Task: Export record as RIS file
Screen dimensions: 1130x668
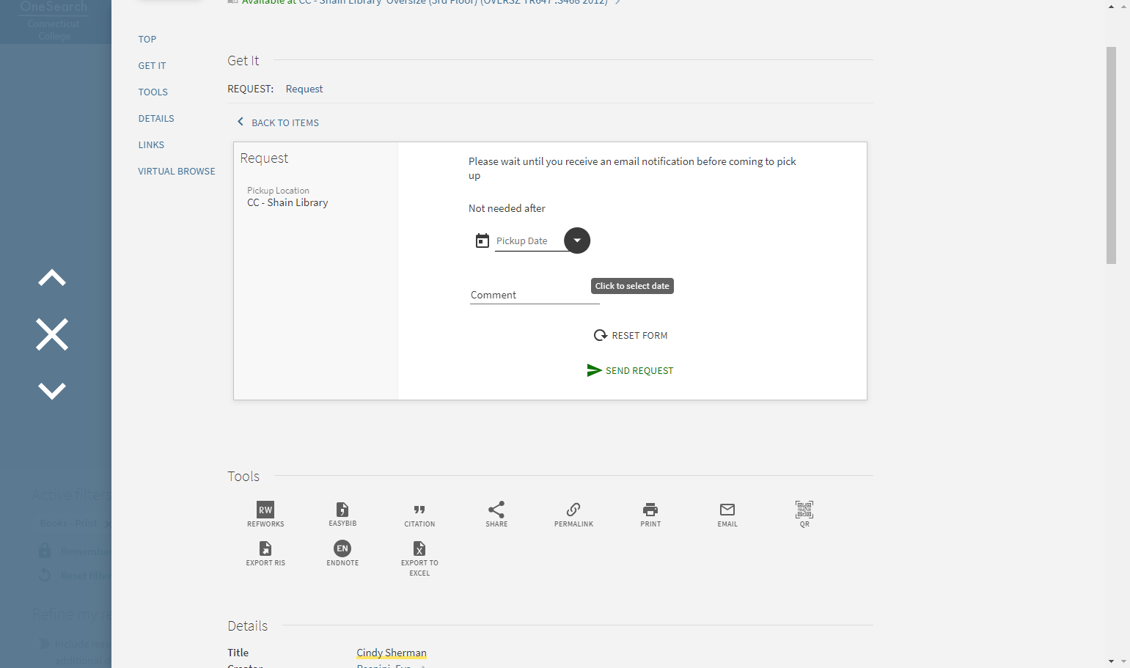Action: point(265,554)
